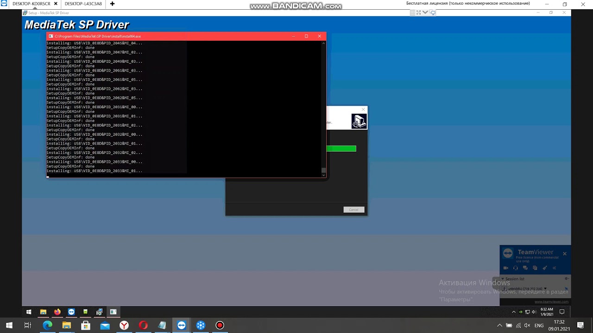Close the install64.exe console window

tap(319, 36)
